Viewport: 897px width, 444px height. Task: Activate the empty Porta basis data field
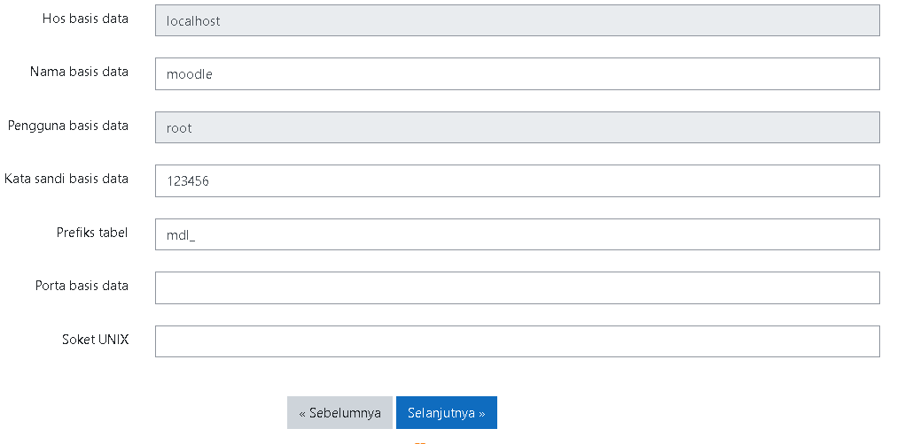517,287
